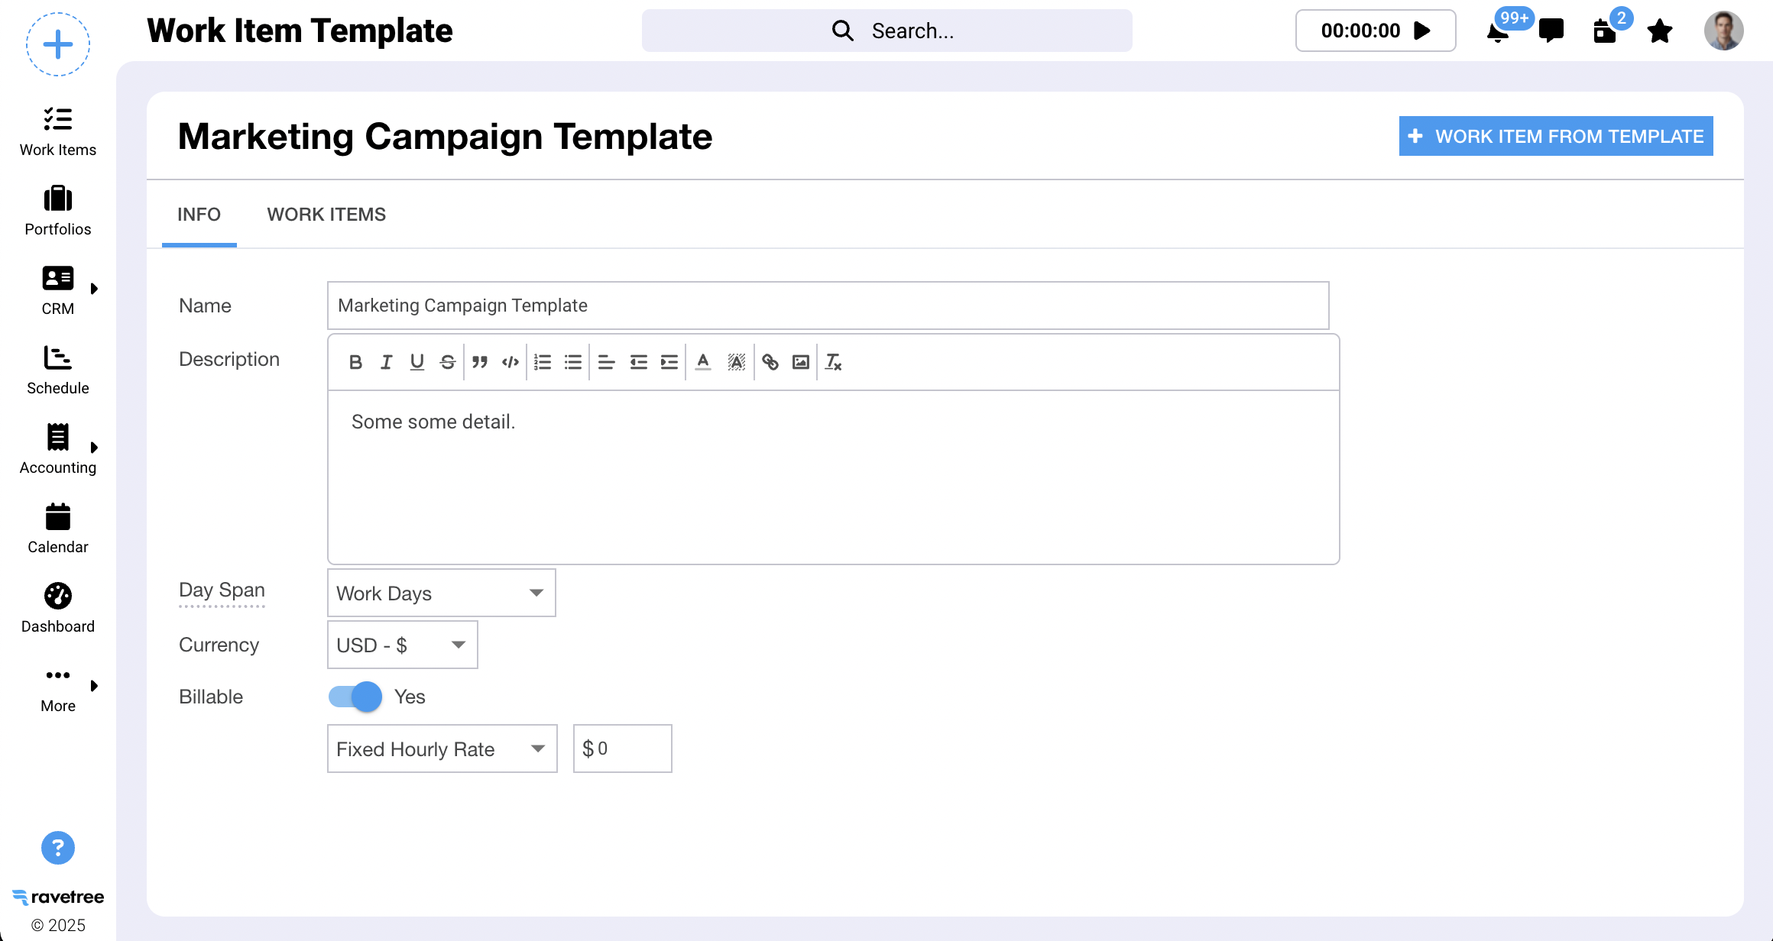Turn off the Billable switch
The height and width of the screenshot is (941, 1773).
(355, 697)
